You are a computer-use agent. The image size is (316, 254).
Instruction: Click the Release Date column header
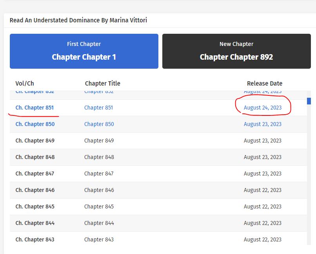(x=264, y=83)
